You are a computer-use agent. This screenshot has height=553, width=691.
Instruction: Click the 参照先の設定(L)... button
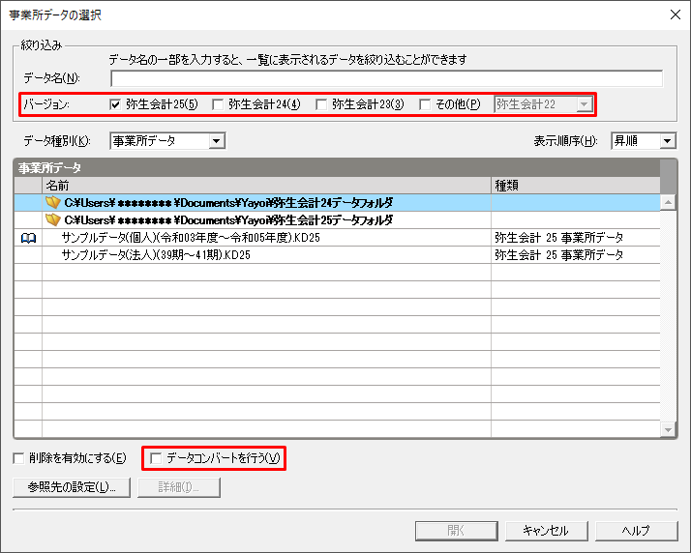pyautogui.click(x=72, y=487)
